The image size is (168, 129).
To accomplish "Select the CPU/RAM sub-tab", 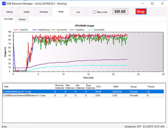I will click(x=8, y=20).
